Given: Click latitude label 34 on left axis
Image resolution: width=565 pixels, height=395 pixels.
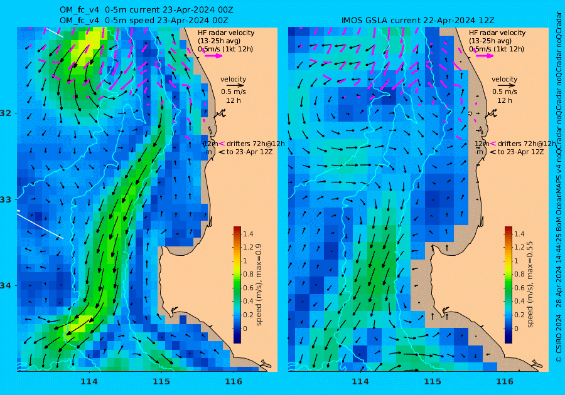Looking at the screenshot, I should [6, 286].
